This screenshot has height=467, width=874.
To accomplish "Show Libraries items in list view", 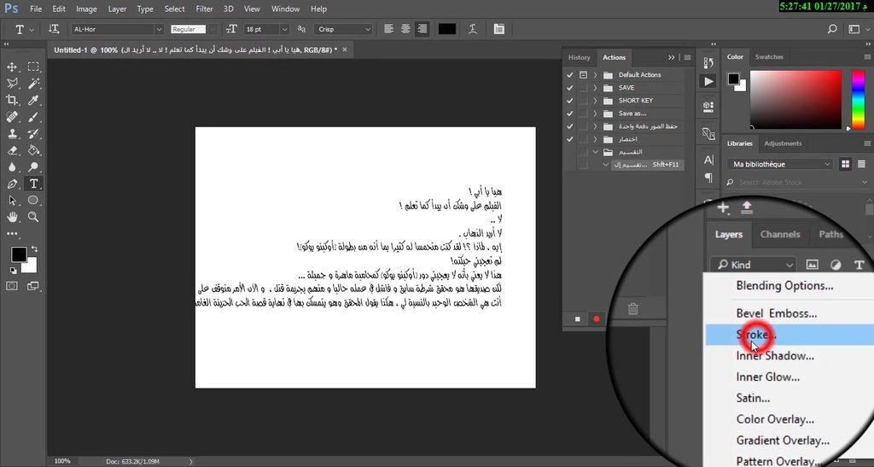I will pos(861,165).
